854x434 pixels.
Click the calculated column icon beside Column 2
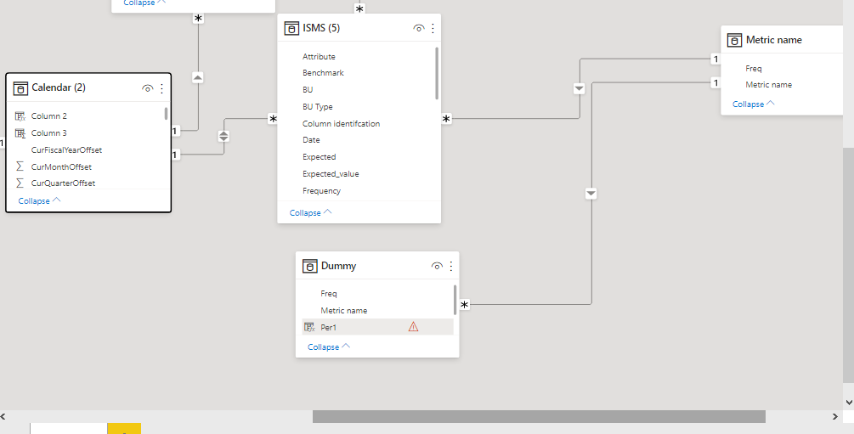tap(20, 116)
